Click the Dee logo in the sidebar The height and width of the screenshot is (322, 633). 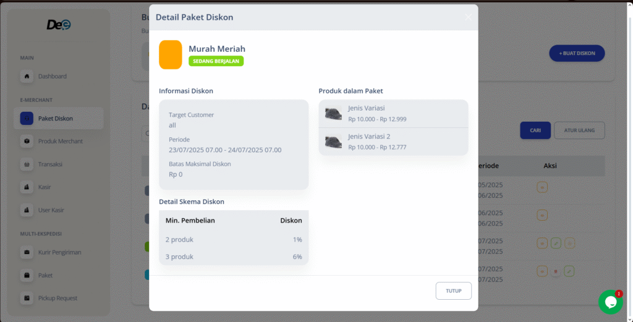[59, 25]
